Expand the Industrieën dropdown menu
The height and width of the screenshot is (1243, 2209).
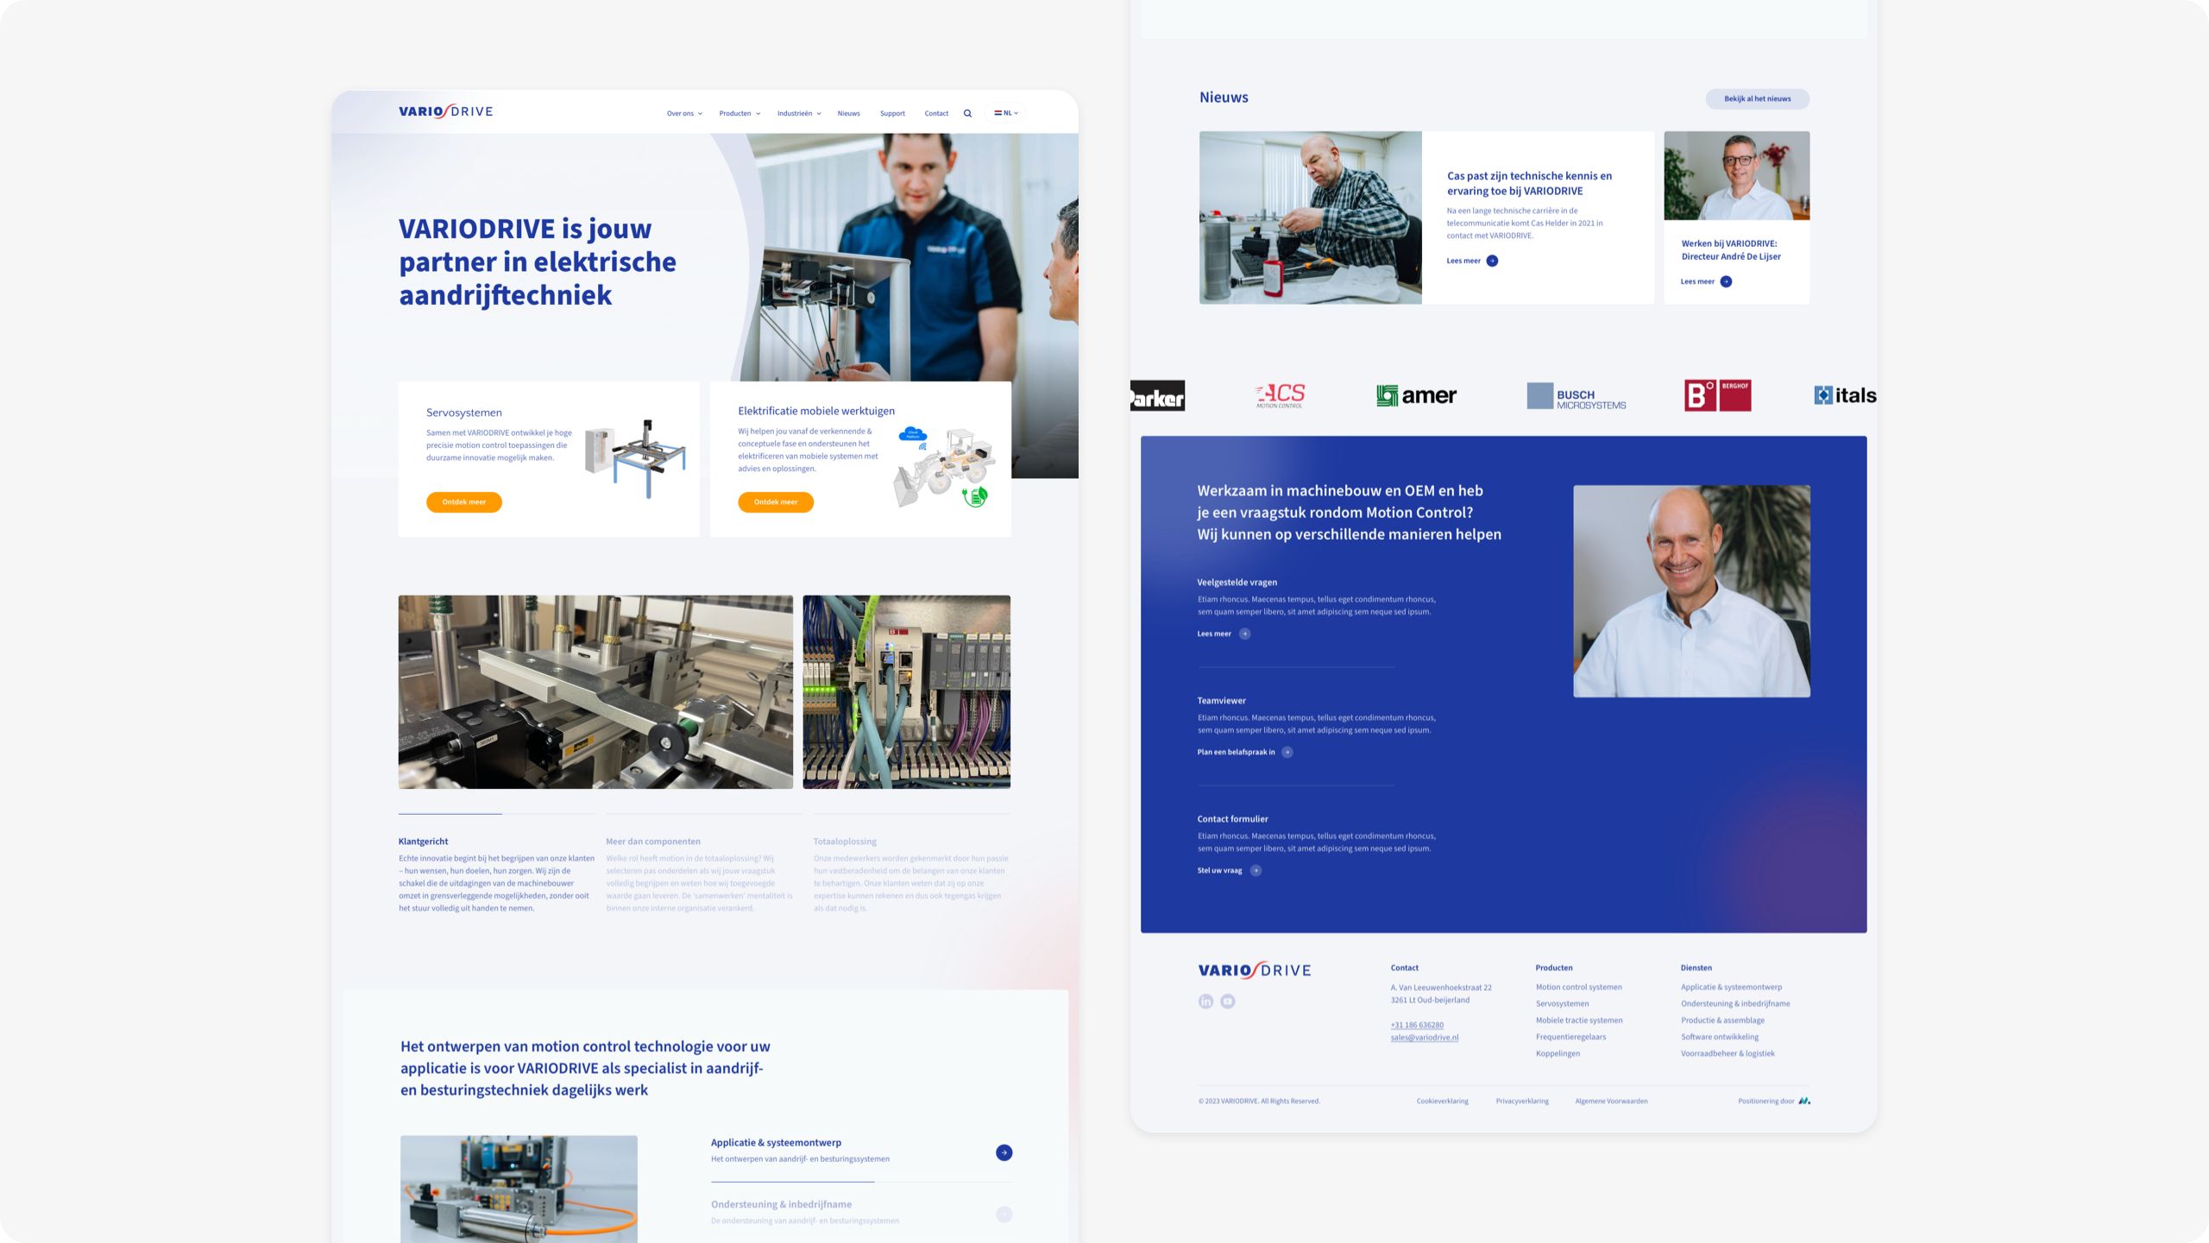pos(799,113)
